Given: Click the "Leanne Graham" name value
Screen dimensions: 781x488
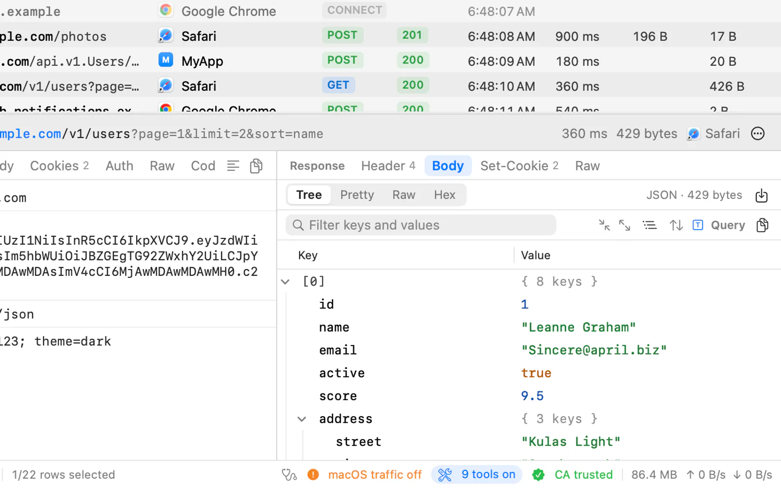Looking at the screenshot, I should pyautogui.click(x=578, y=327).
